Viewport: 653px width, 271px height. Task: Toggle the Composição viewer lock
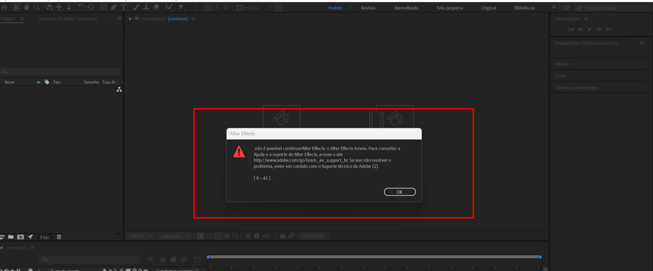(137, 18)
